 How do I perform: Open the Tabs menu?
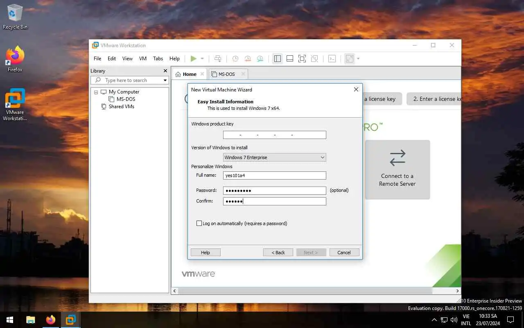(158, 59)
